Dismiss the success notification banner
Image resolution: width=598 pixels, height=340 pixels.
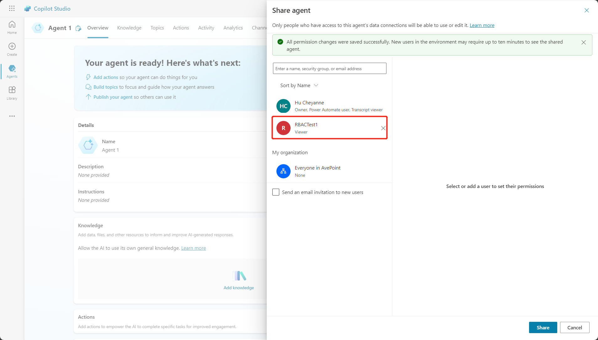(x=583, y=42)
